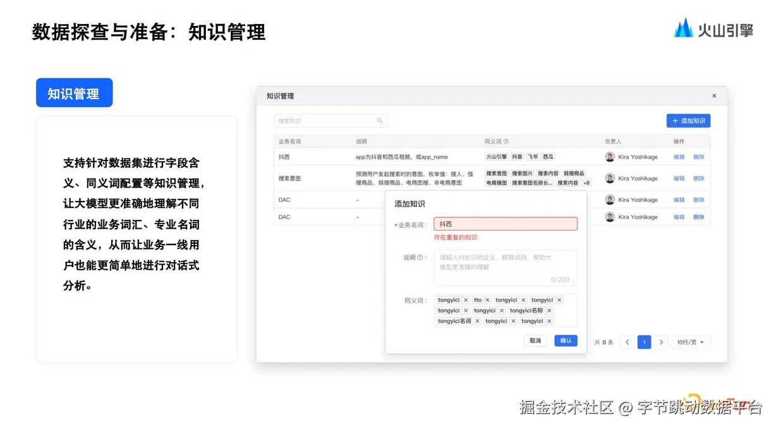Click the 共 0 条 total count
Image resolution: width=776 pixels, height=429 pixels.
(603, 342)
